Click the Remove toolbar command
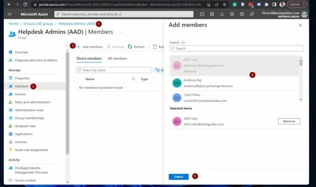Image resolution: width=316 pixels, height=187 pixels. 116,47
